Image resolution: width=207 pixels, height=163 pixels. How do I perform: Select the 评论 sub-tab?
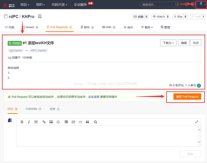click(x=12, y=109)
